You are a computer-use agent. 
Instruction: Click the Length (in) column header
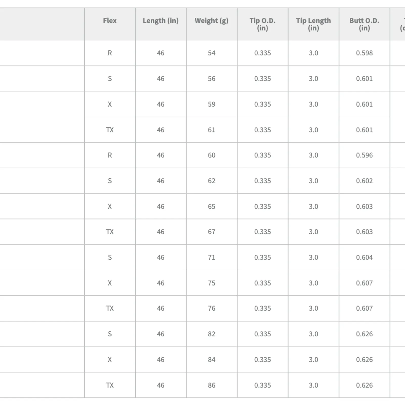tap(160, 21)
